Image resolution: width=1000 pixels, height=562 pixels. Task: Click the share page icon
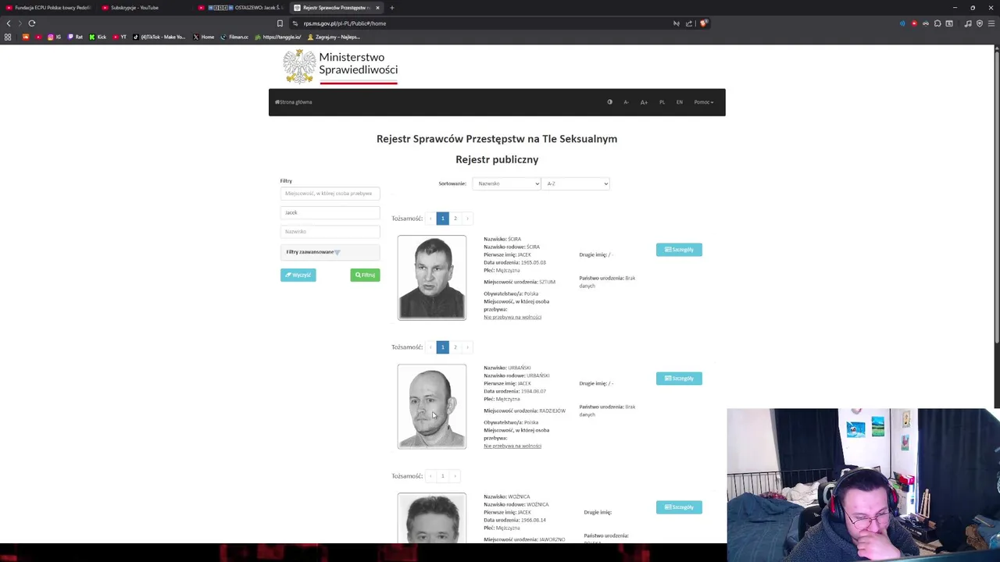point(689,23)
